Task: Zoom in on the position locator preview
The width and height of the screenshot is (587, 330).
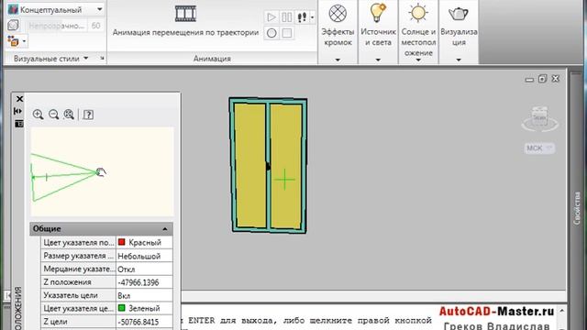Action: point(38,115)
